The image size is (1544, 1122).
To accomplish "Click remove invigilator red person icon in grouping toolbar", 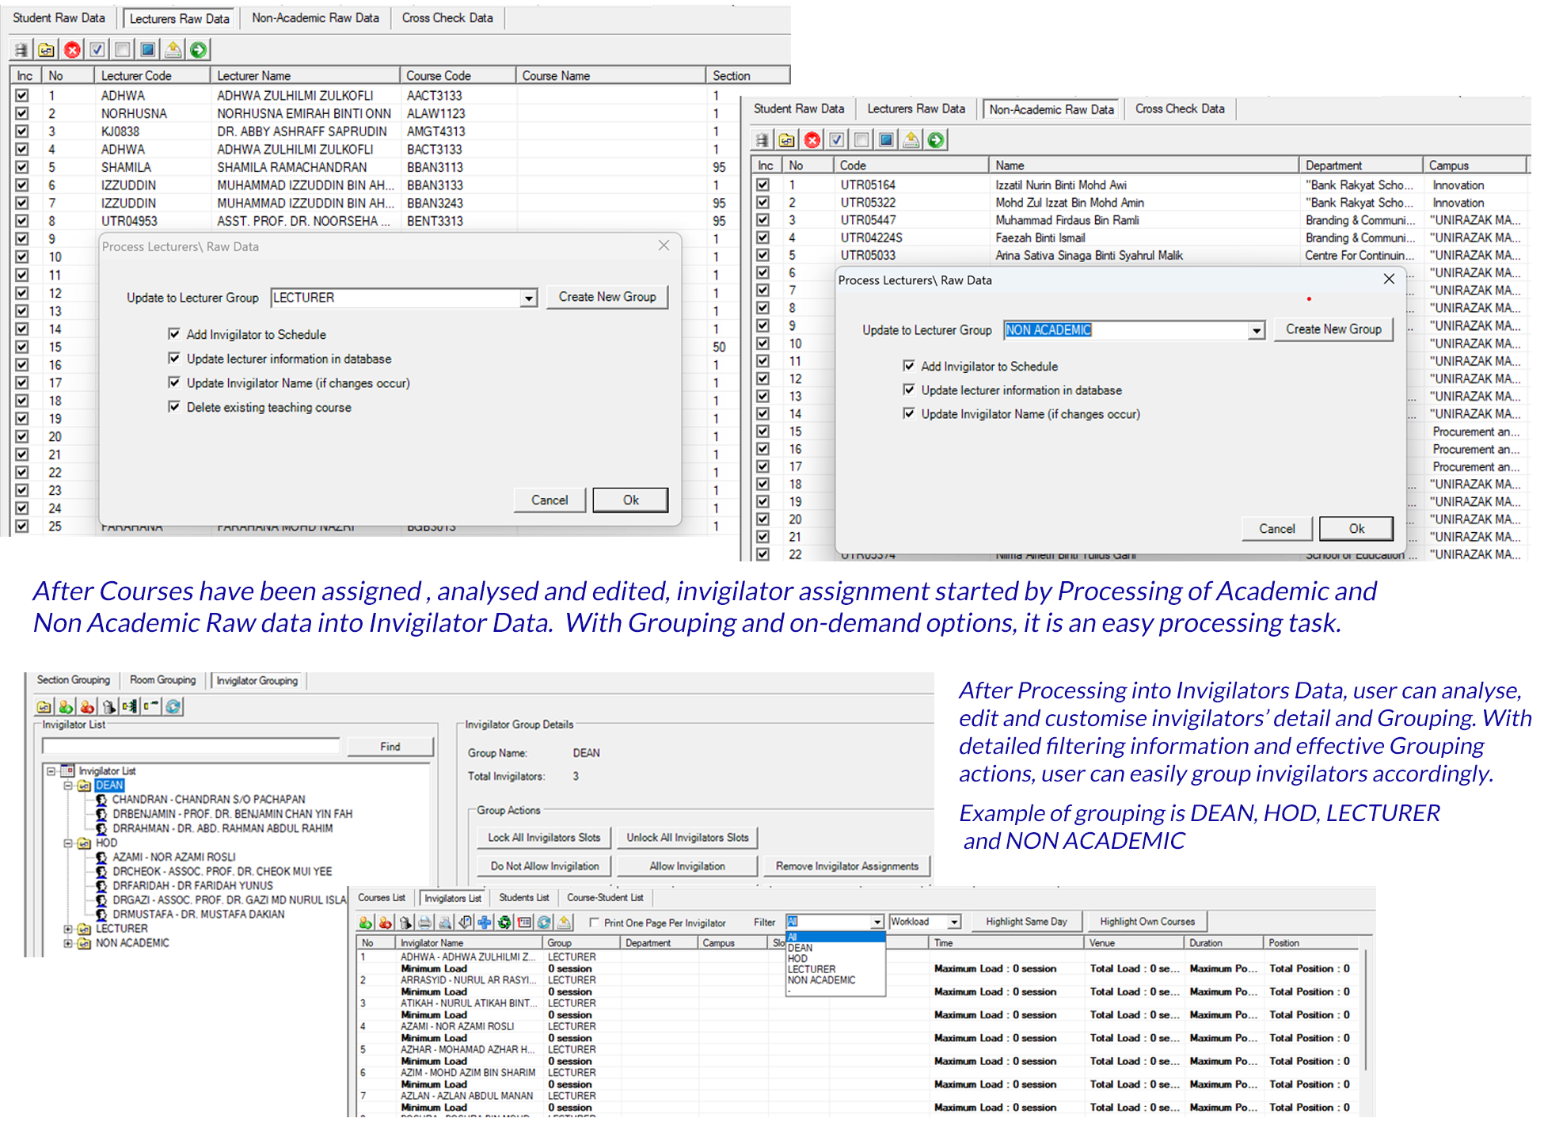I will coord(87,706).
